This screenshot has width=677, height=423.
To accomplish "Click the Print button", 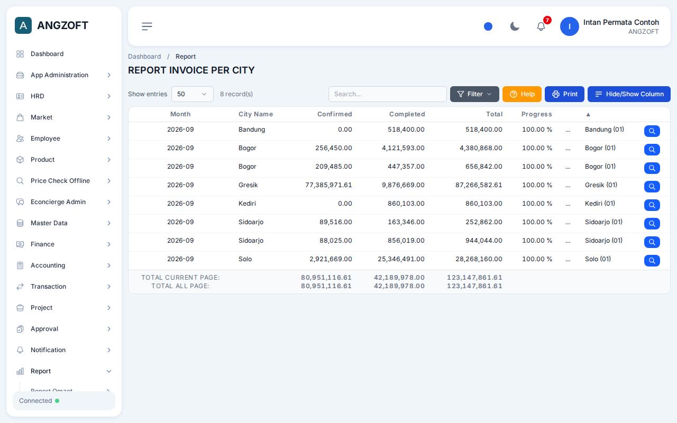I will point(564,94).
